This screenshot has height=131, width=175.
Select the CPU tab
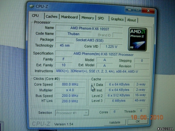[35, 16]
